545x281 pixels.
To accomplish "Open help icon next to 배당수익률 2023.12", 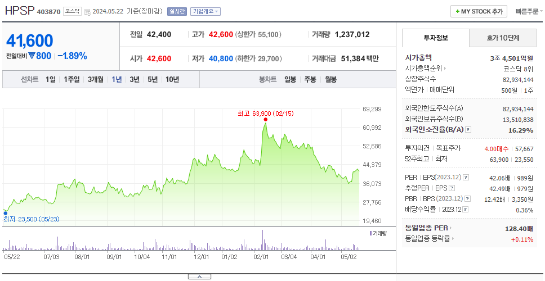I will pyautogui.click(x=466, y=210).
